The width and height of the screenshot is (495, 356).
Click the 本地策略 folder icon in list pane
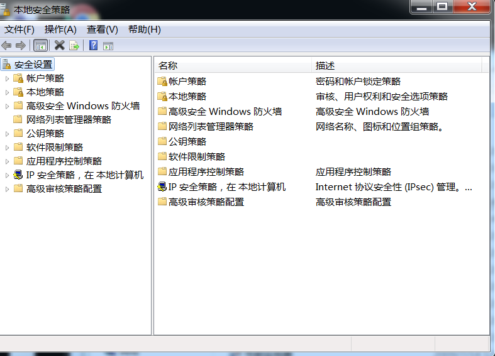[162, 97]
